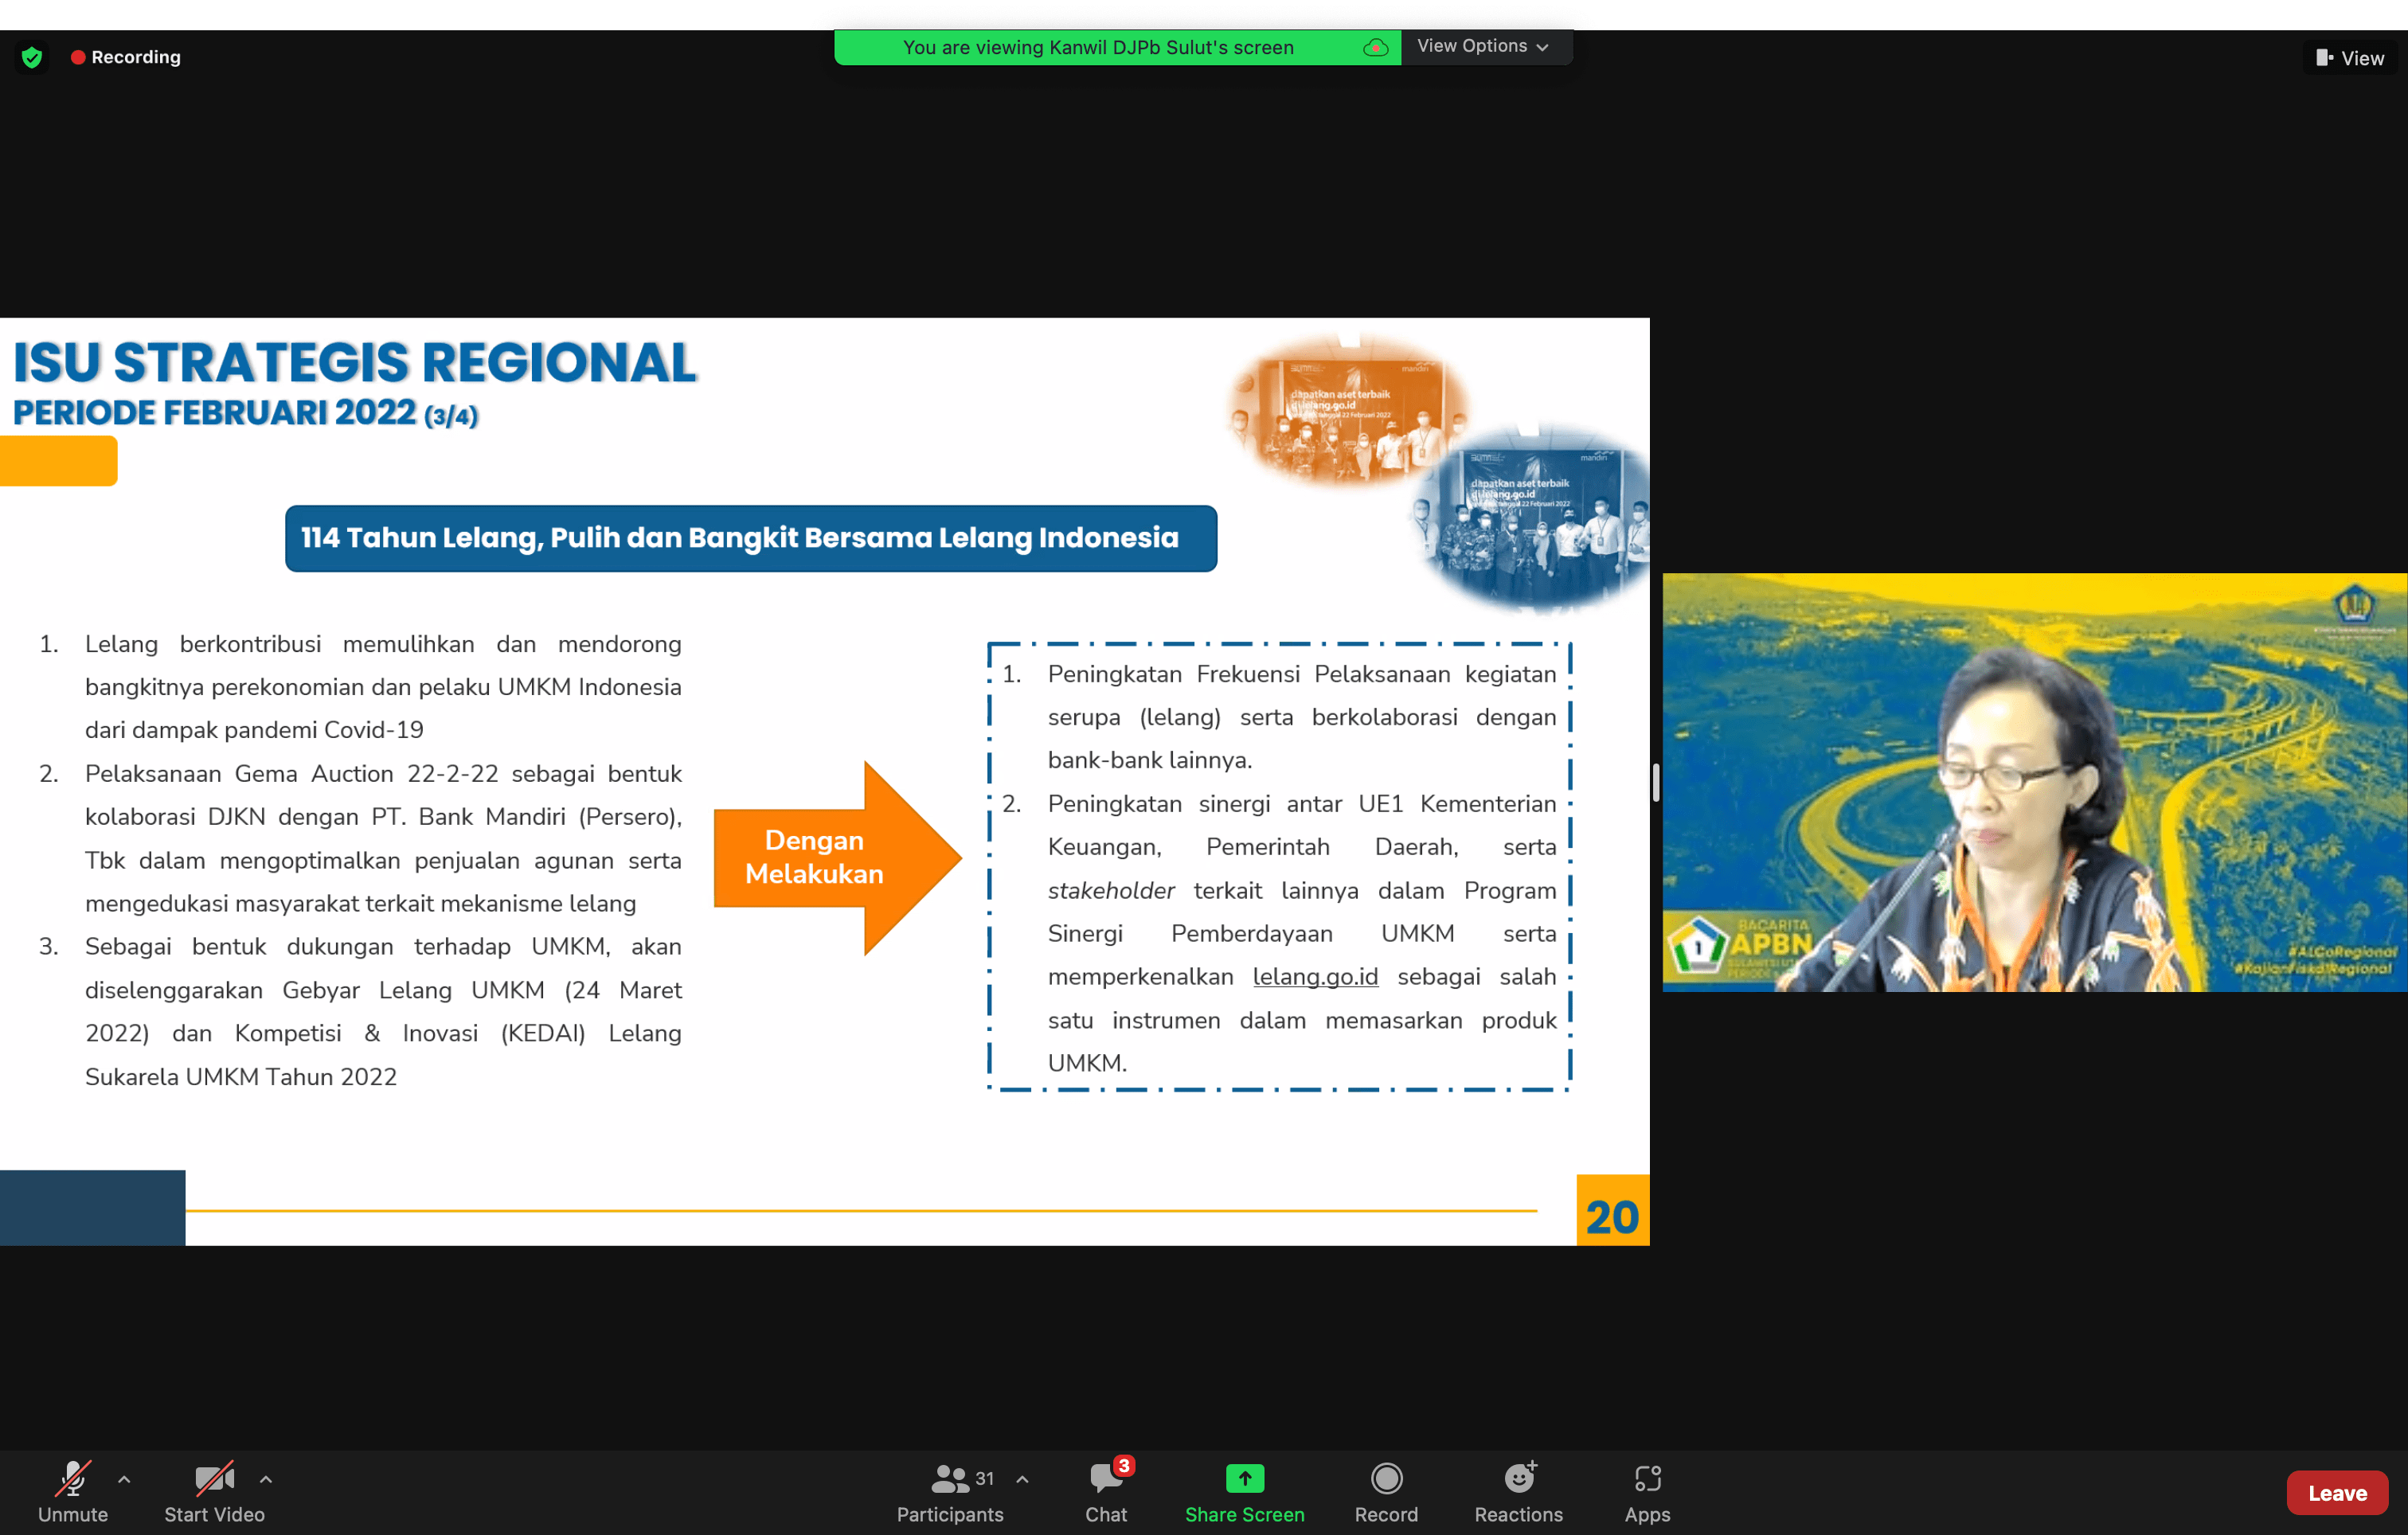The width and height of the screenshot is (2408, 1535).
Task: Expand the arrow beside Participants count
Action: coord(1022,1479)
